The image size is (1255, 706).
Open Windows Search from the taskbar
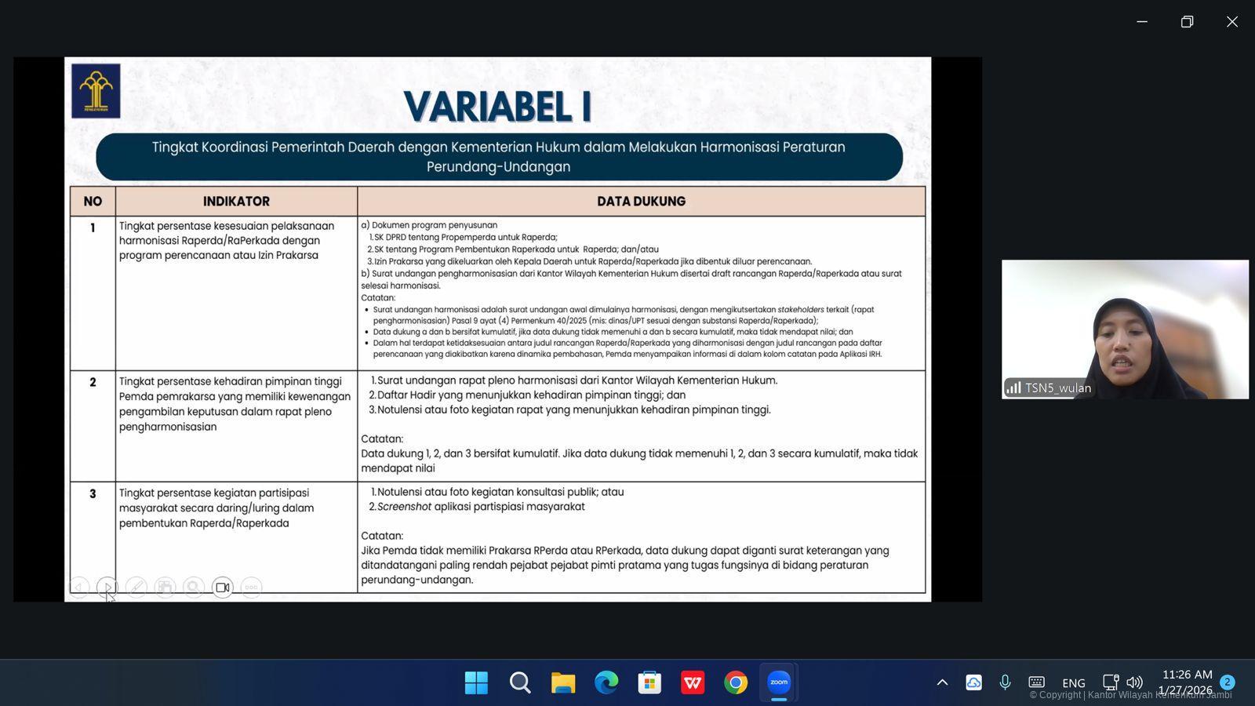[520, 682]
